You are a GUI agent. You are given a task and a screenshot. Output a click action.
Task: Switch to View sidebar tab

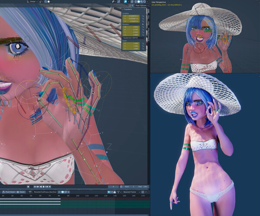pyautogui.click(x=149, y=23)
